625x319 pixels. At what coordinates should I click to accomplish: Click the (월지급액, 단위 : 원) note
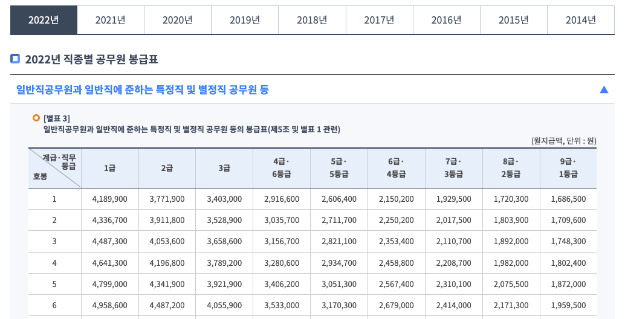(x=563, y=141)
